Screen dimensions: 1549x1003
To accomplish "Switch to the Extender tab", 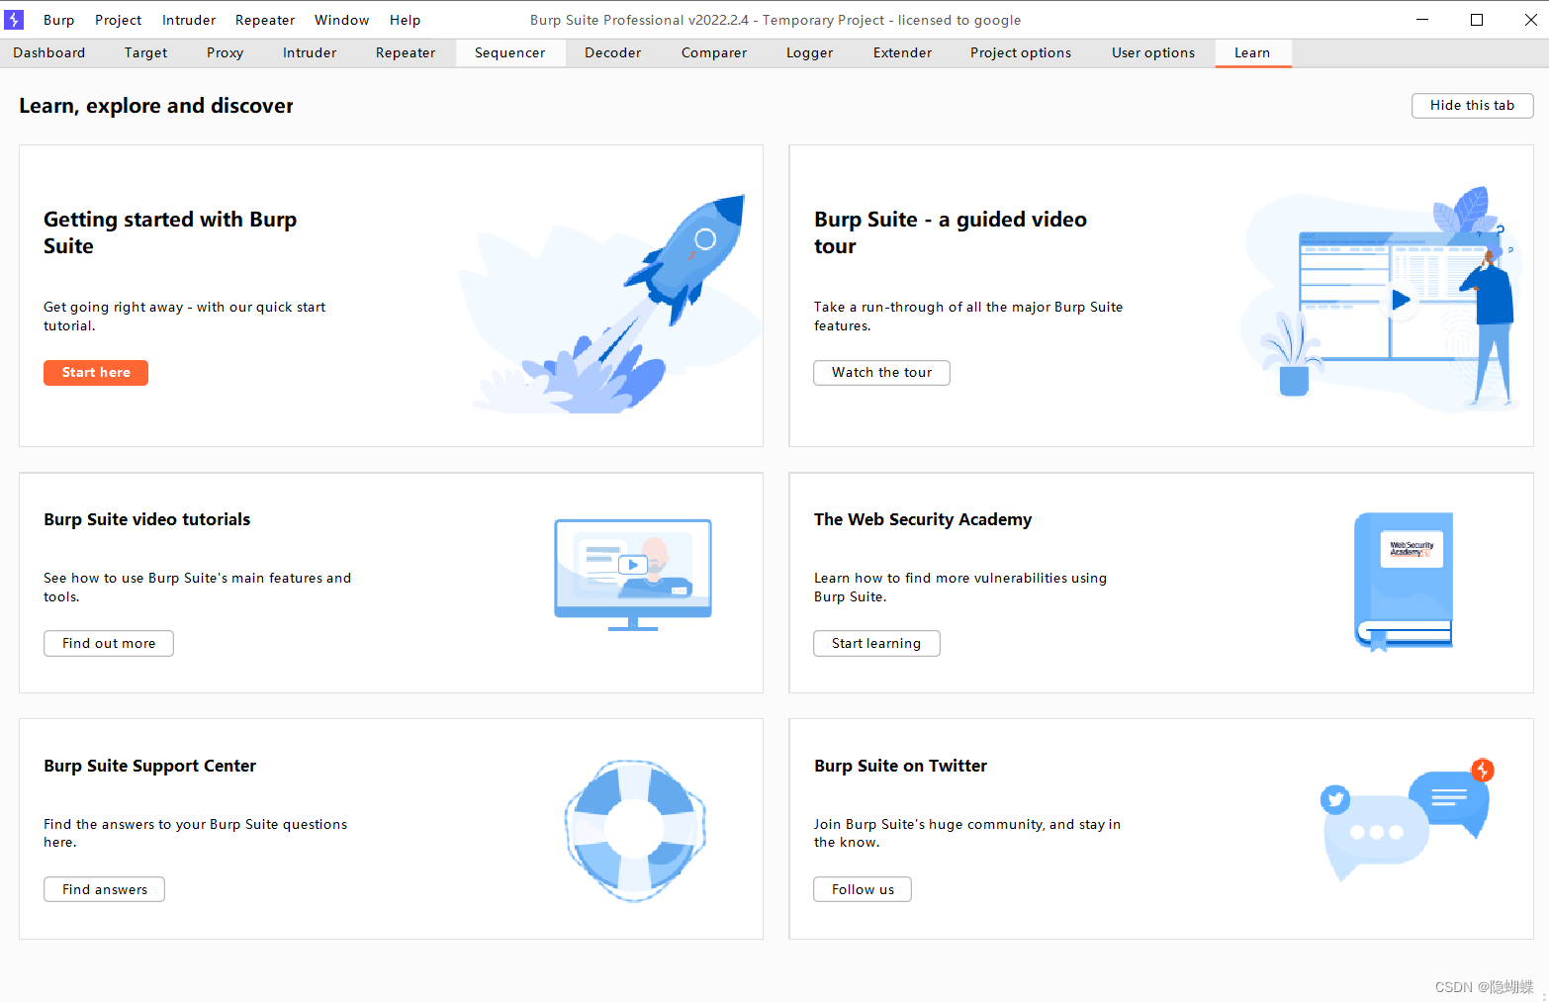I will pos(903,53).
